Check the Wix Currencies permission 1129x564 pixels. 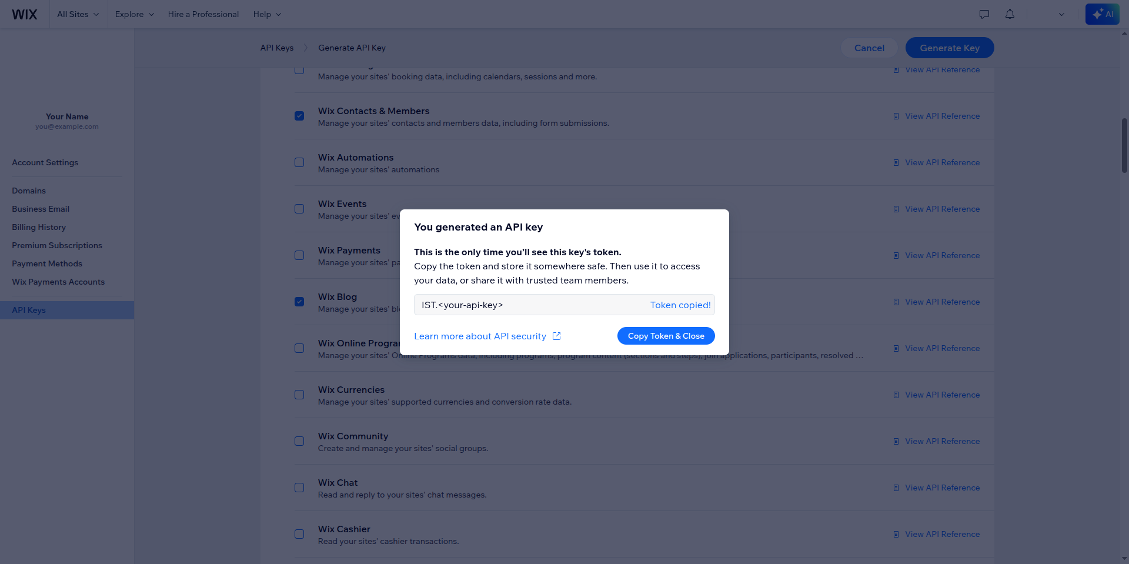click(299, 395)
